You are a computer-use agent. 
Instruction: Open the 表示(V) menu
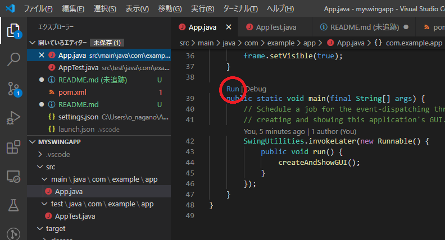pyautogui.click(x=137, y=9)
